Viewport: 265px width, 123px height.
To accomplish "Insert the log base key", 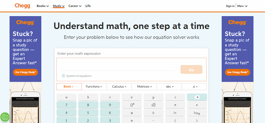I will click(x=197, y=113).
